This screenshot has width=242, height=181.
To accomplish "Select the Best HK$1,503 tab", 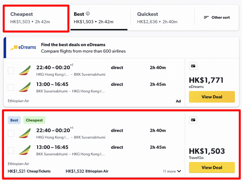I will [99, 18].
